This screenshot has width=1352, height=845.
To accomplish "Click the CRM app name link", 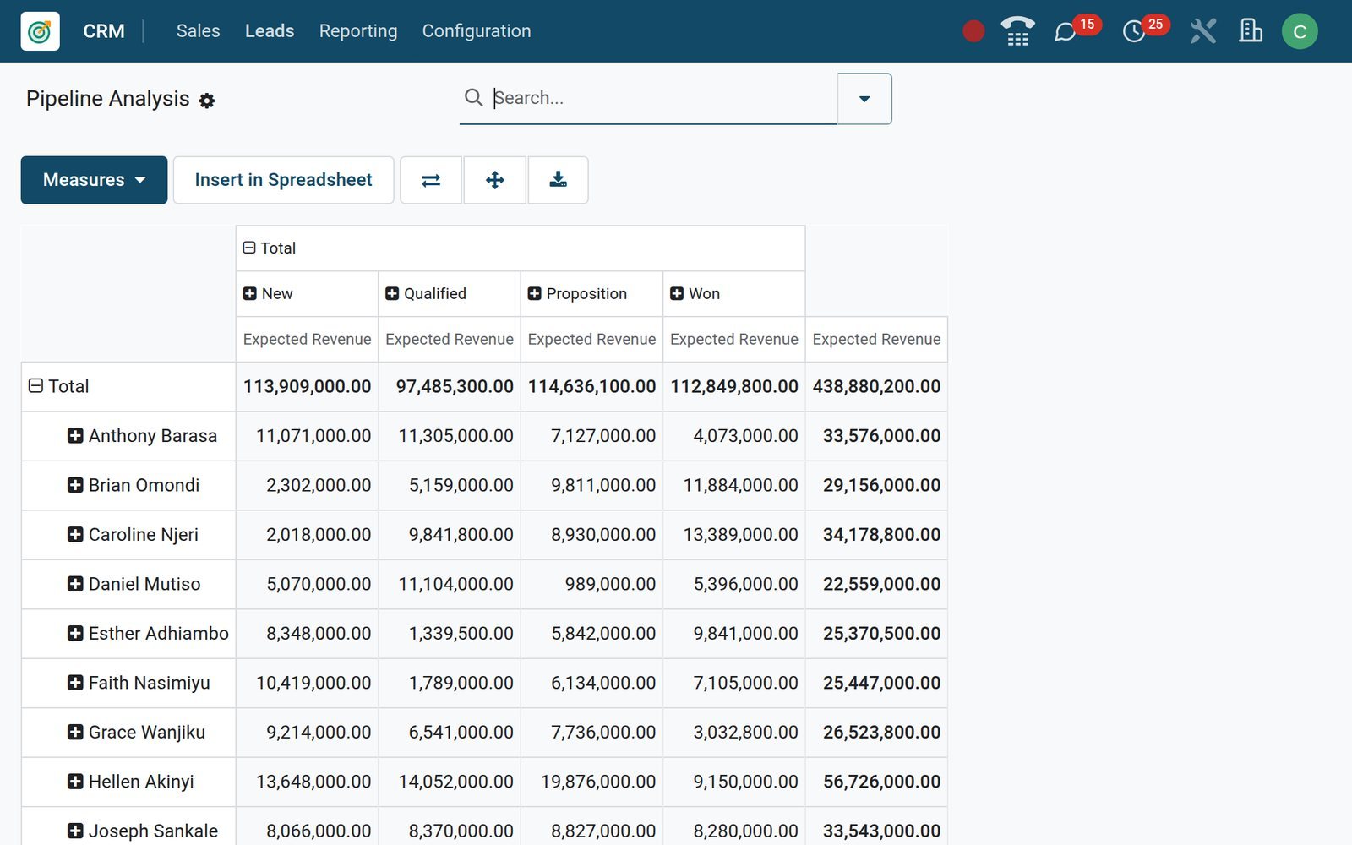I will pyautogui.click(x=104, y=31).
